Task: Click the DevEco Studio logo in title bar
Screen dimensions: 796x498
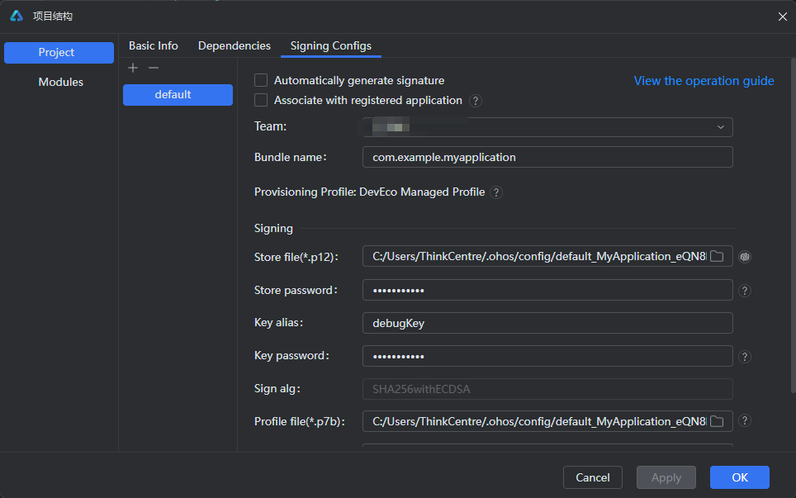Action: pos(17,16)
